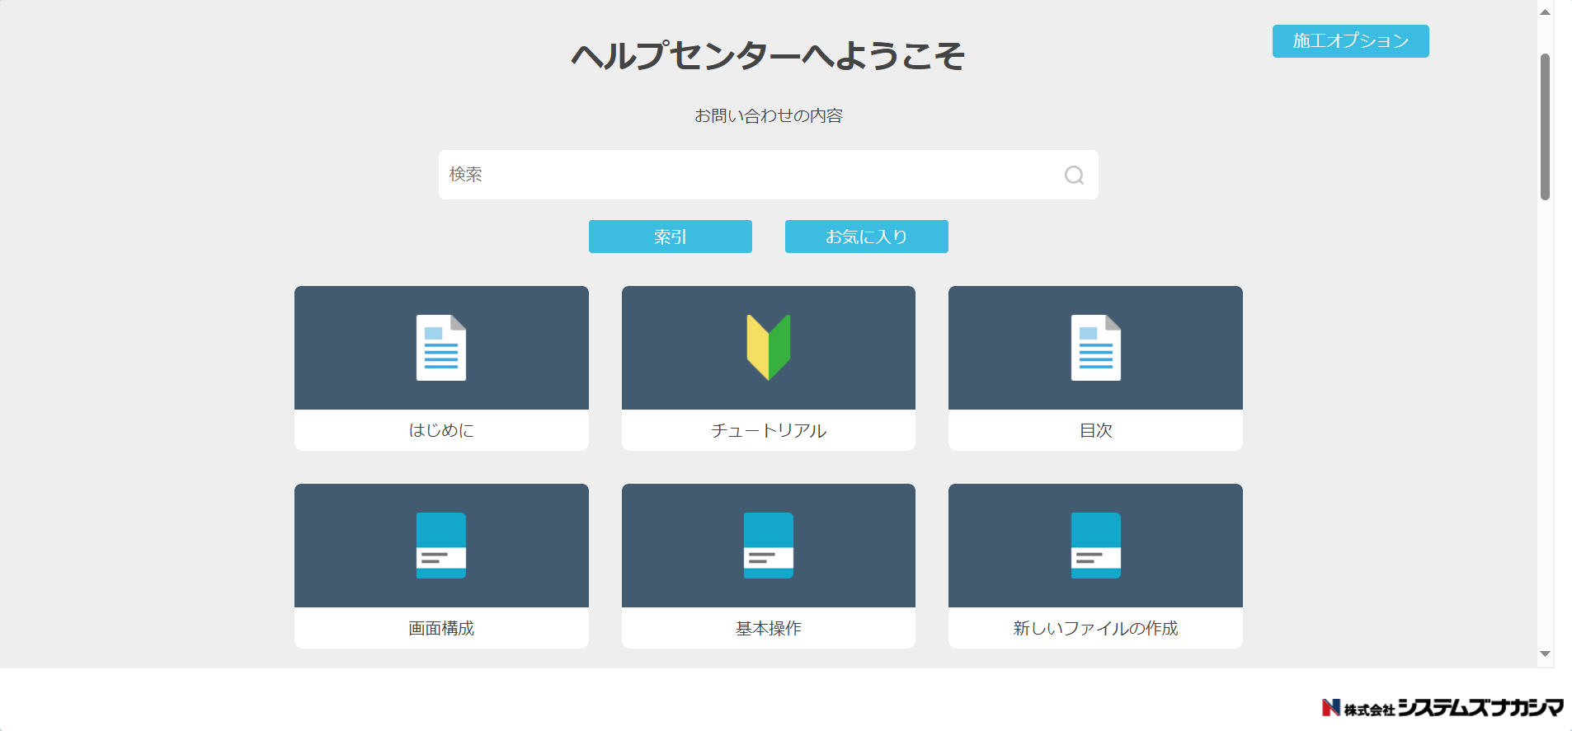Click book icon on 新しいファイルの作成 card
The height and width of the screenshot is (731, 1572).
pos(1095,546)
